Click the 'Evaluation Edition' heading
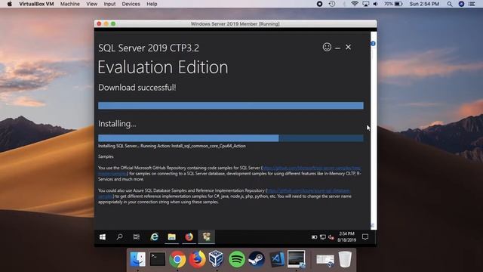Screen dimensions: 483x272 [163, 67]
